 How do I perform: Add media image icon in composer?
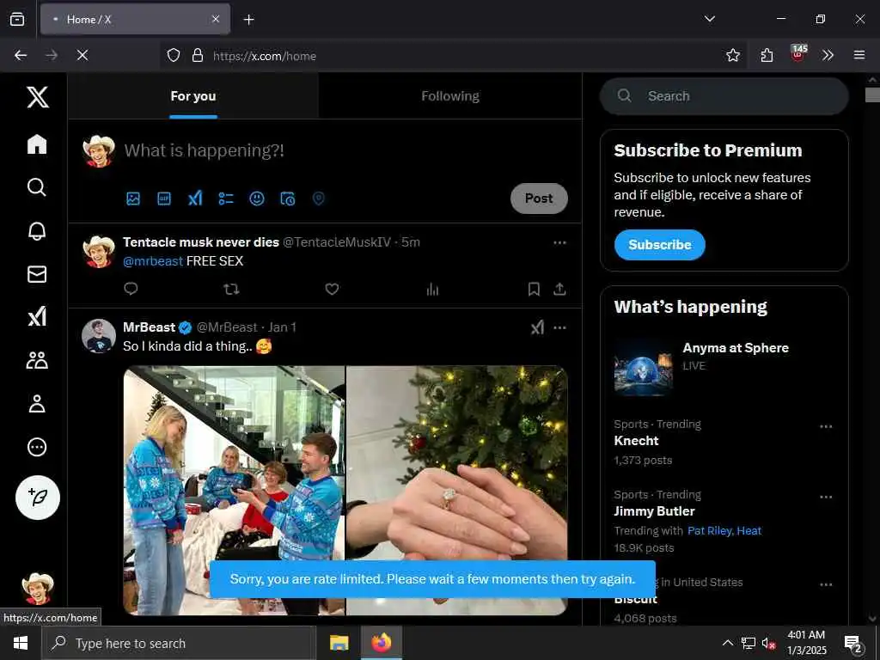point(133,199)
